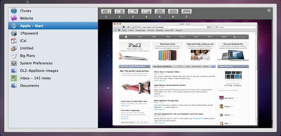Pick the iCal window from the list

coord(53,41)
